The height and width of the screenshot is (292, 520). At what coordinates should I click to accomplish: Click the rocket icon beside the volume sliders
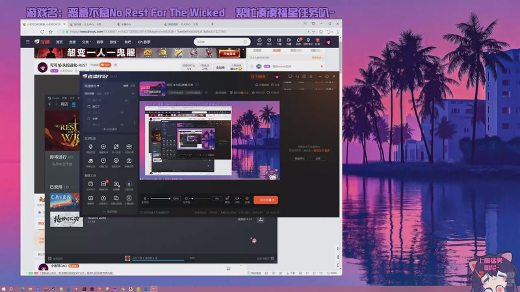click(227, 199)
